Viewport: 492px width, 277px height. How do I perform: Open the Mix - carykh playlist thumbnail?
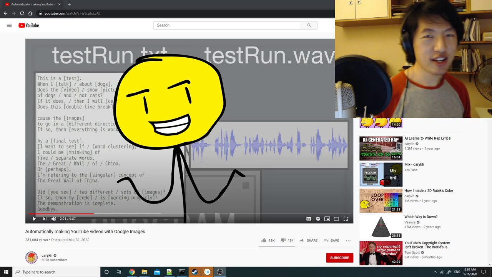pos(381,175)
